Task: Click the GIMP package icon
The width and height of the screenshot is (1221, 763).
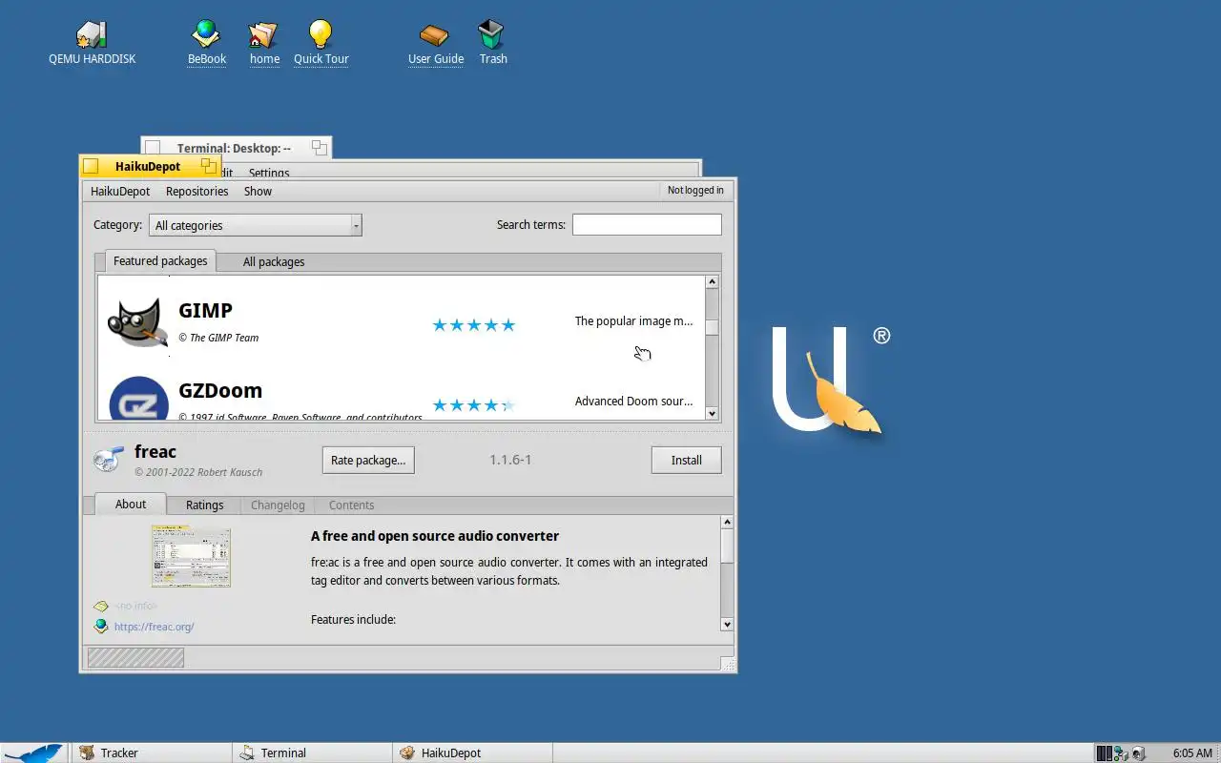Action: coord(138,322)
